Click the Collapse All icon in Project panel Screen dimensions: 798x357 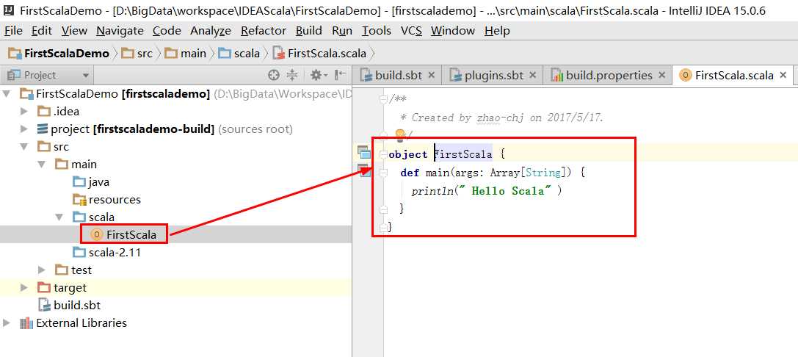pos(291,76)
